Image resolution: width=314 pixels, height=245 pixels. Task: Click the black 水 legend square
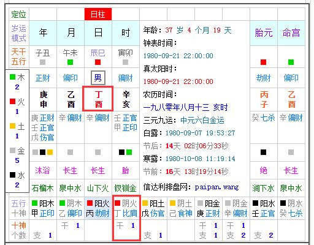pos(12,175)
